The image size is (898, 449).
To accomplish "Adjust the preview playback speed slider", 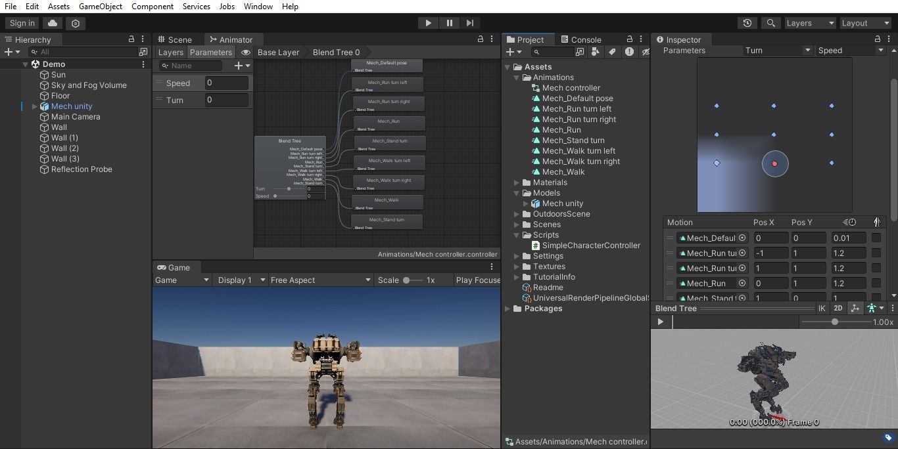I will point(834,322).
